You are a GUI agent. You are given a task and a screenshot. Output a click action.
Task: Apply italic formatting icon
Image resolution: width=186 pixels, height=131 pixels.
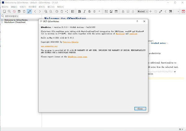[84, 11]
